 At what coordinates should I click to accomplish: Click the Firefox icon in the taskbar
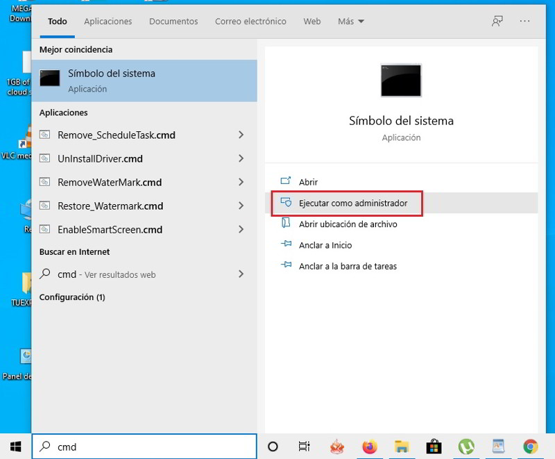369,447
